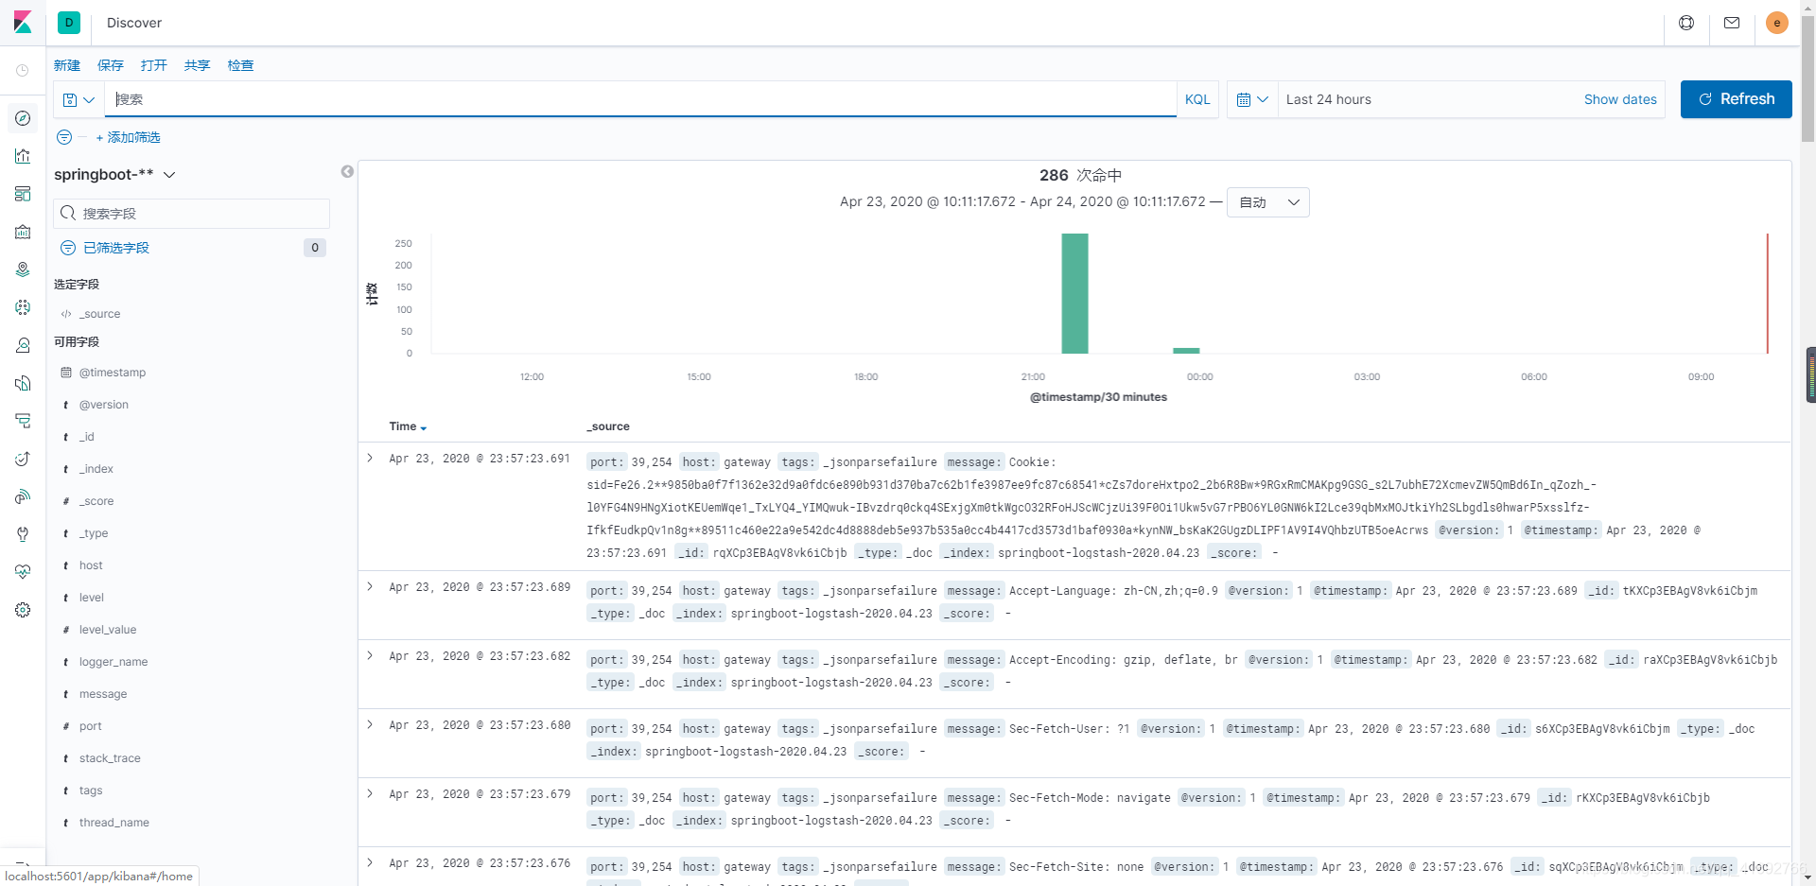Open the Visualize chart icon in sidebar
The image size is (1816, 886).
click(23, 156)
